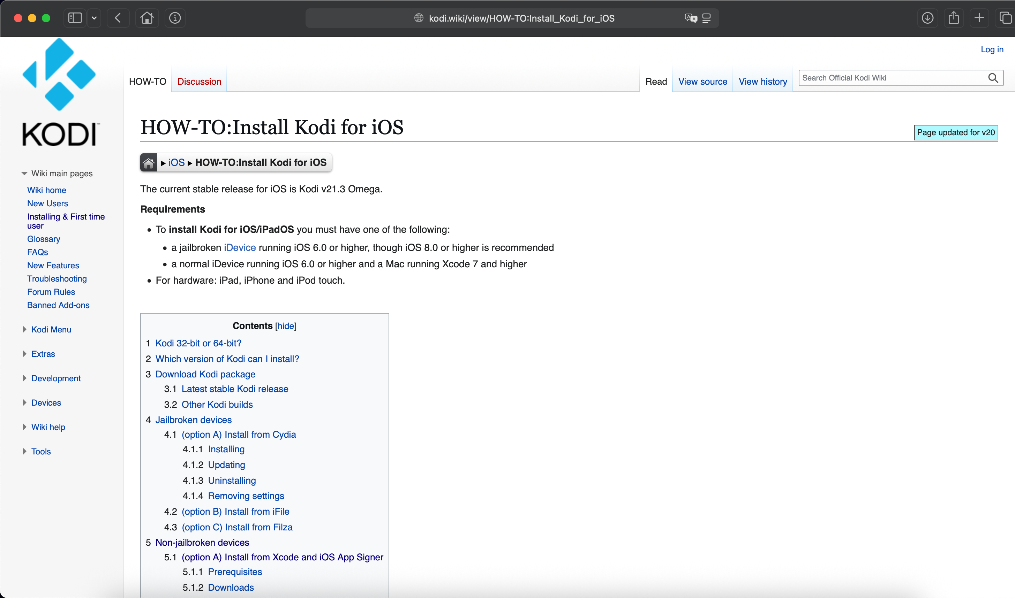This screenshot has height=598, width=1015.
Task: Click the Log in link
Action: [992, 49]
